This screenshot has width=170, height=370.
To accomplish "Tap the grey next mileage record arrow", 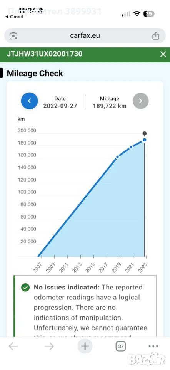I will pyautogui.click(x=140, y=101).
